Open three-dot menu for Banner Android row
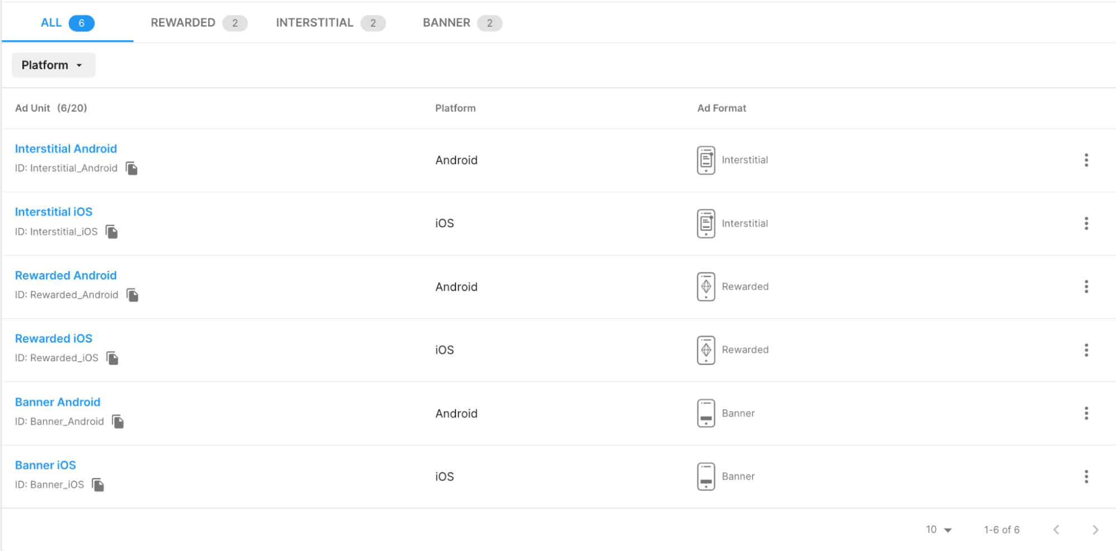Screen dimensions: 1116x551 (1086, 413)
